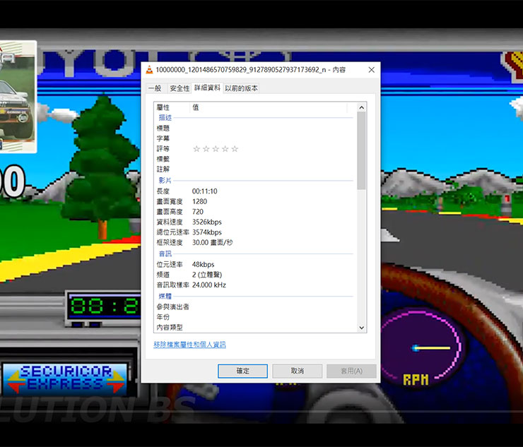This screenshot has height=447, width=523.
Task: Click the property list scrollbar thumb
Action: [x=361, y=150]
